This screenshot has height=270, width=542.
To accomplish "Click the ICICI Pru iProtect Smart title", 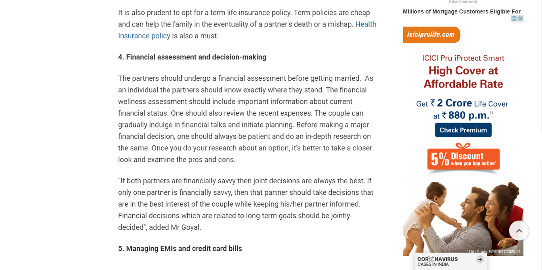I will coord(463,58).
